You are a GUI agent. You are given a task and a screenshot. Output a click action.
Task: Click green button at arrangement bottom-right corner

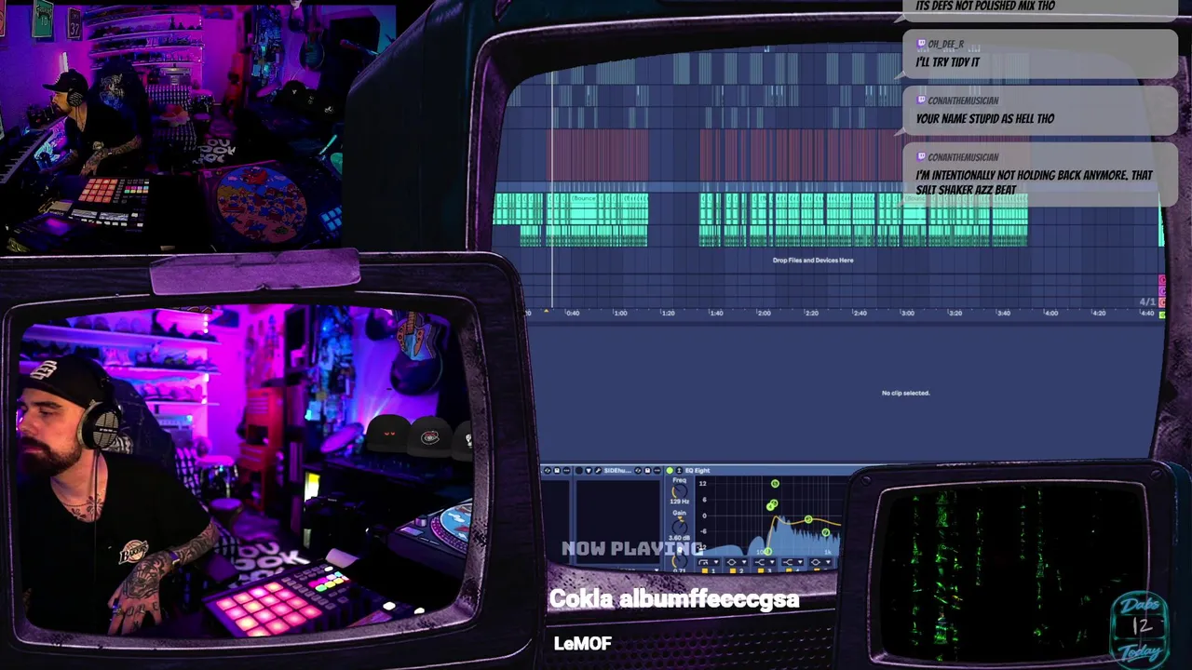tap(1161, 315)
